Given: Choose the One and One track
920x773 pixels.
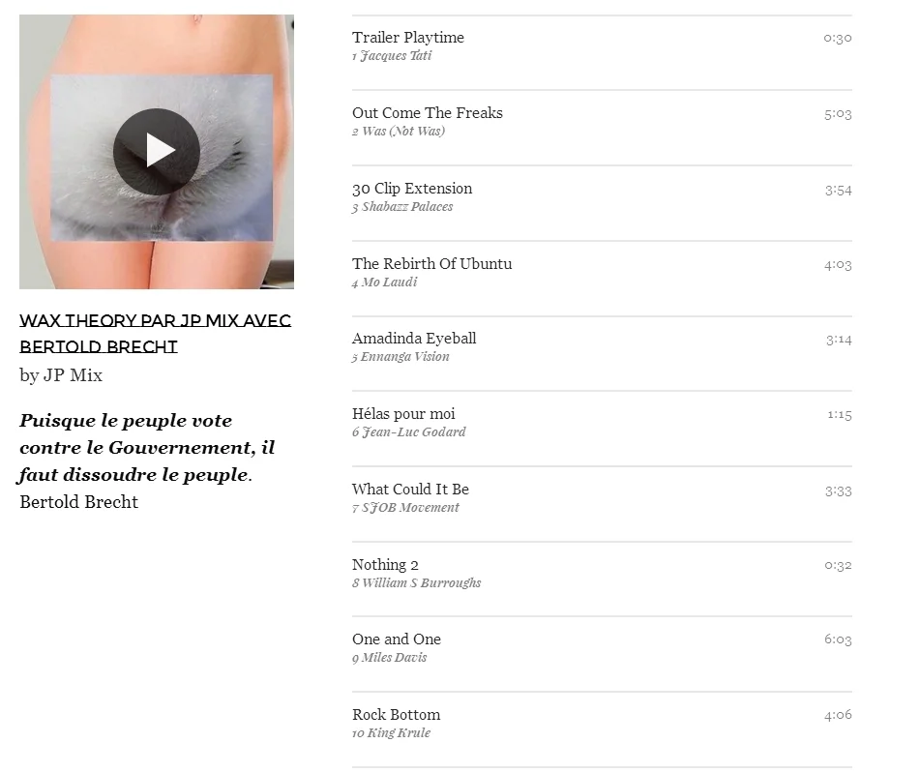Looking at the screenshot, I should point(602,654).
